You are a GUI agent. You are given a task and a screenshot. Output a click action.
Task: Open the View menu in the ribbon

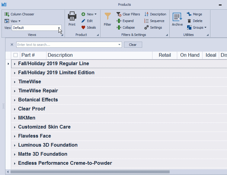point(12,21)
